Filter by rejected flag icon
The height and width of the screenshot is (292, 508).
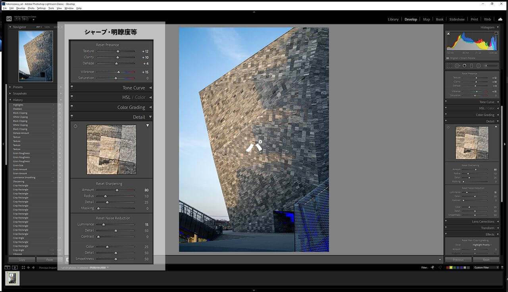tap(439, 267)
